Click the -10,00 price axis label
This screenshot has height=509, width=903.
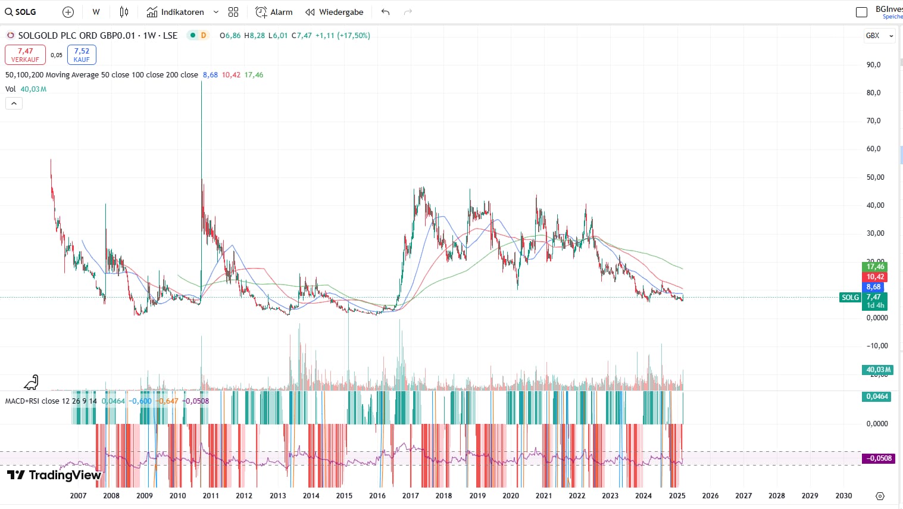876,346
